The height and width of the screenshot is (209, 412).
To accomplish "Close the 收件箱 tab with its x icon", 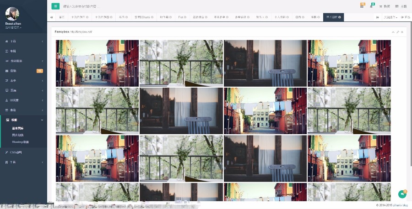I will (170, 17).
